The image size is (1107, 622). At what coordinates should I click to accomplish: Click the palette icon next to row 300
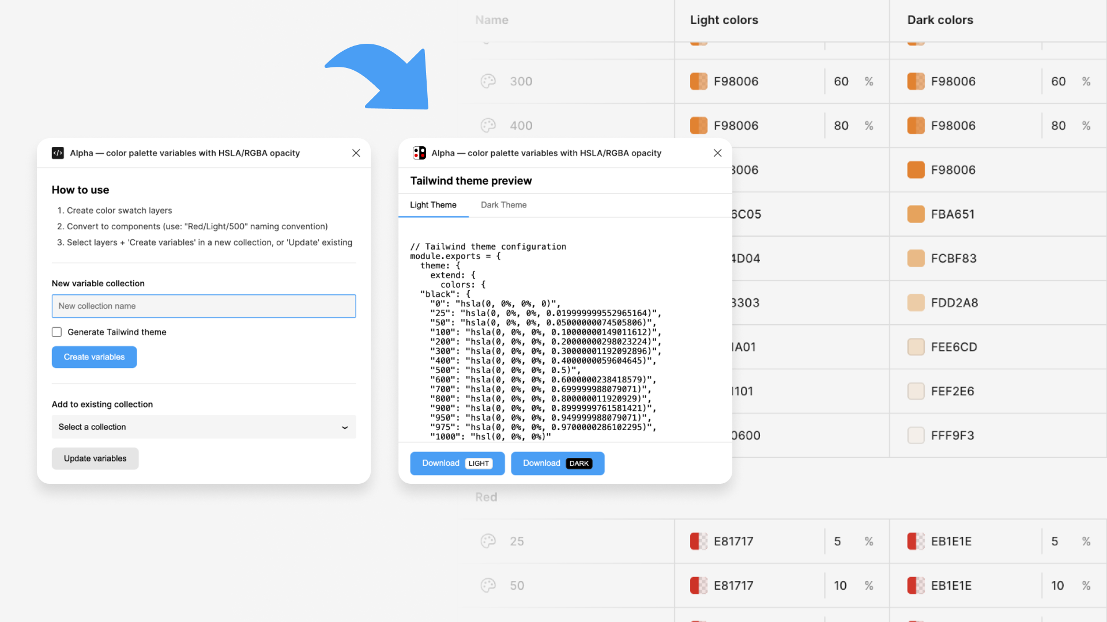tap(488, 81)
